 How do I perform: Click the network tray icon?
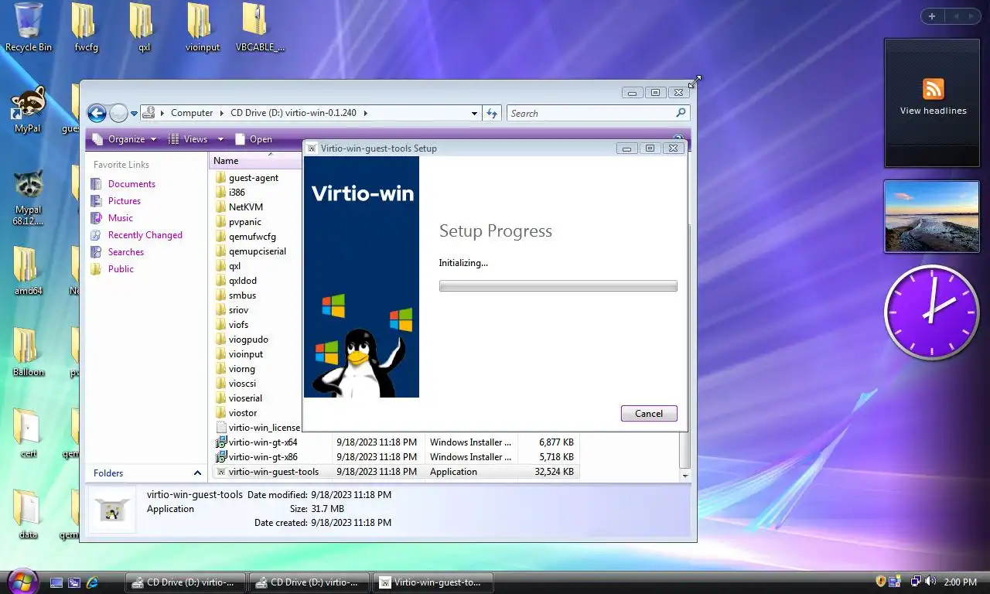click(916, 582)
